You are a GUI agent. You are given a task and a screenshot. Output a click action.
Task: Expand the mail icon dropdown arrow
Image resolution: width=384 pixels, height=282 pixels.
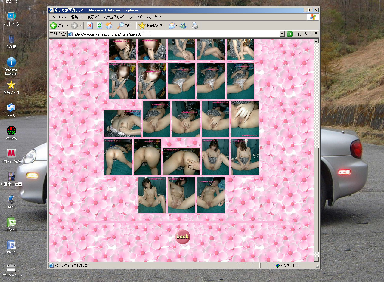point(176,26)
